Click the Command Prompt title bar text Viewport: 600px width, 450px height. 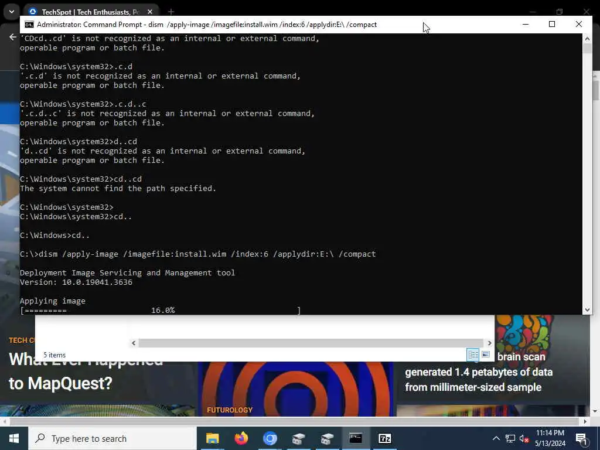[207, 25]
